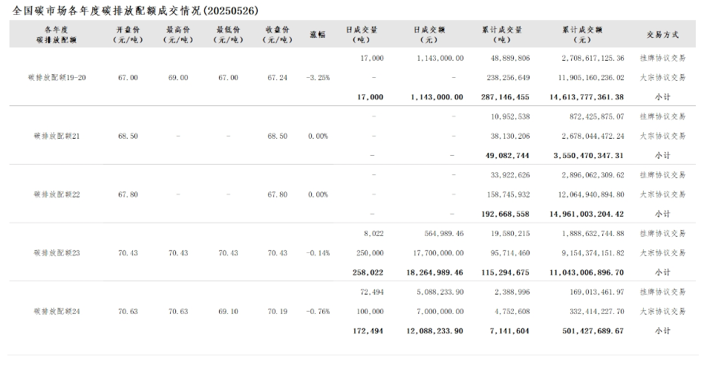Select the 碳排放配额24 row label
The height and width of the screenshot is (368, 704).
(56, 311)
